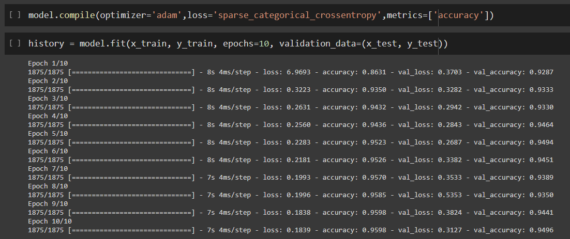Image resolution: width=570 pixels, height=239 pixels.
Task: Click the "Epoch 9/10" output line
Action: pos(48,204)
